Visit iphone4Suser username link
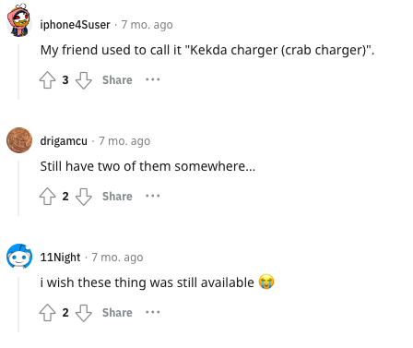Viewport: 413px width, 348px height. [x=75, y=25]
